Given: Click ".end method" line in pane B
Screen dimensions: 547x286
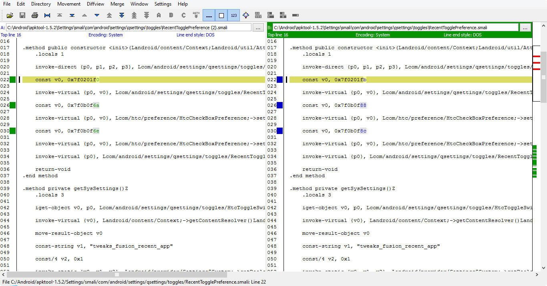Looking at the screenshot, I should coord(307,176).
